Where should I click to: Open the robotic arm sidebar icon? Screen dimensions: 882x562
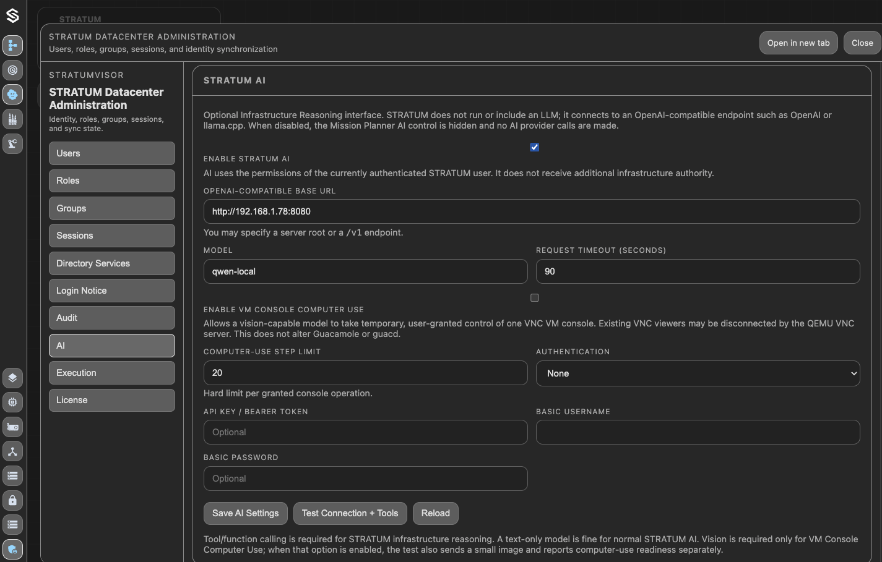[12, 143]
